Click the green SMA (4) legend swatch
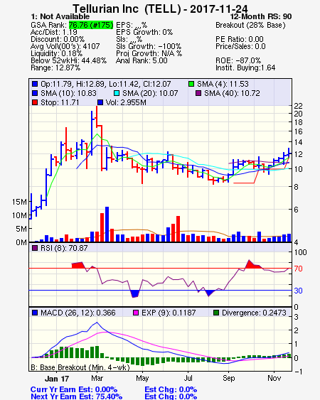Viewport: 320px width, 400px height. click(x=191, y=84)
